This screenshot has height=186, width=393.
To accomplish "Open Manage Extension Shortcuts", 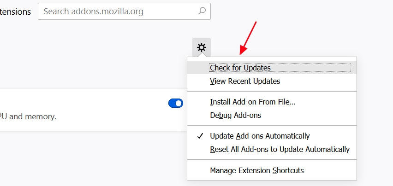I will point(256,170).
